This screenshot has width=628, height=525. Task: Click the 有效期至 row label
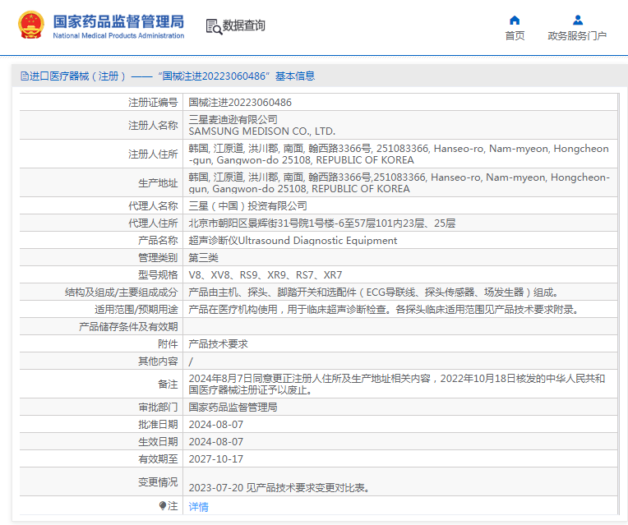click(158, 458)
